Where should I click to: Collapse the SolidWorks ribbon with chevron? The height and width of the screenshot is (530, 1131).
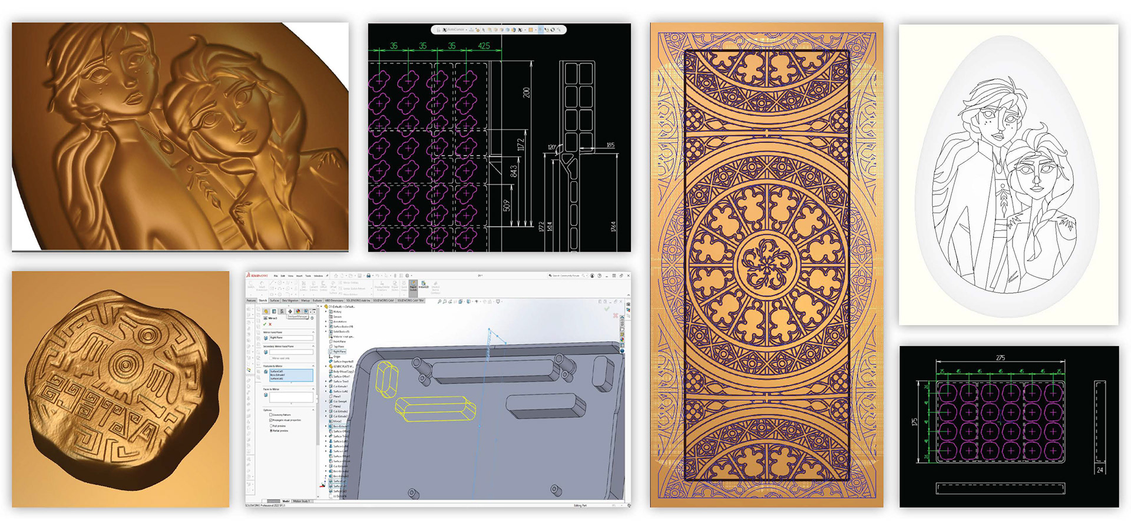coord(629,295)
